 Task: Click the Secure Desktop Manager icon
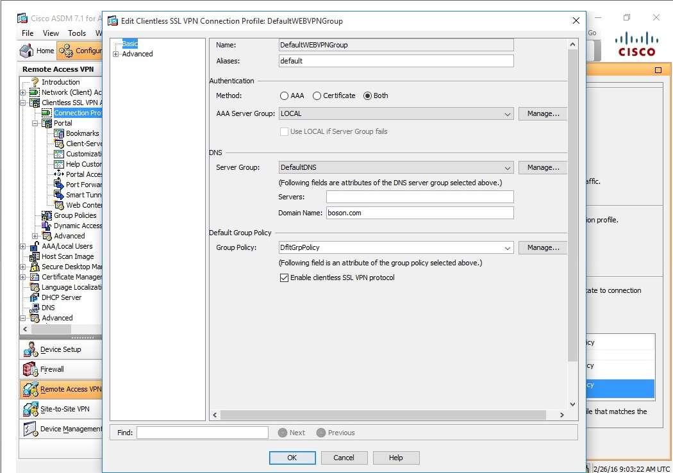pyautogui.click(x=35, y=267)
